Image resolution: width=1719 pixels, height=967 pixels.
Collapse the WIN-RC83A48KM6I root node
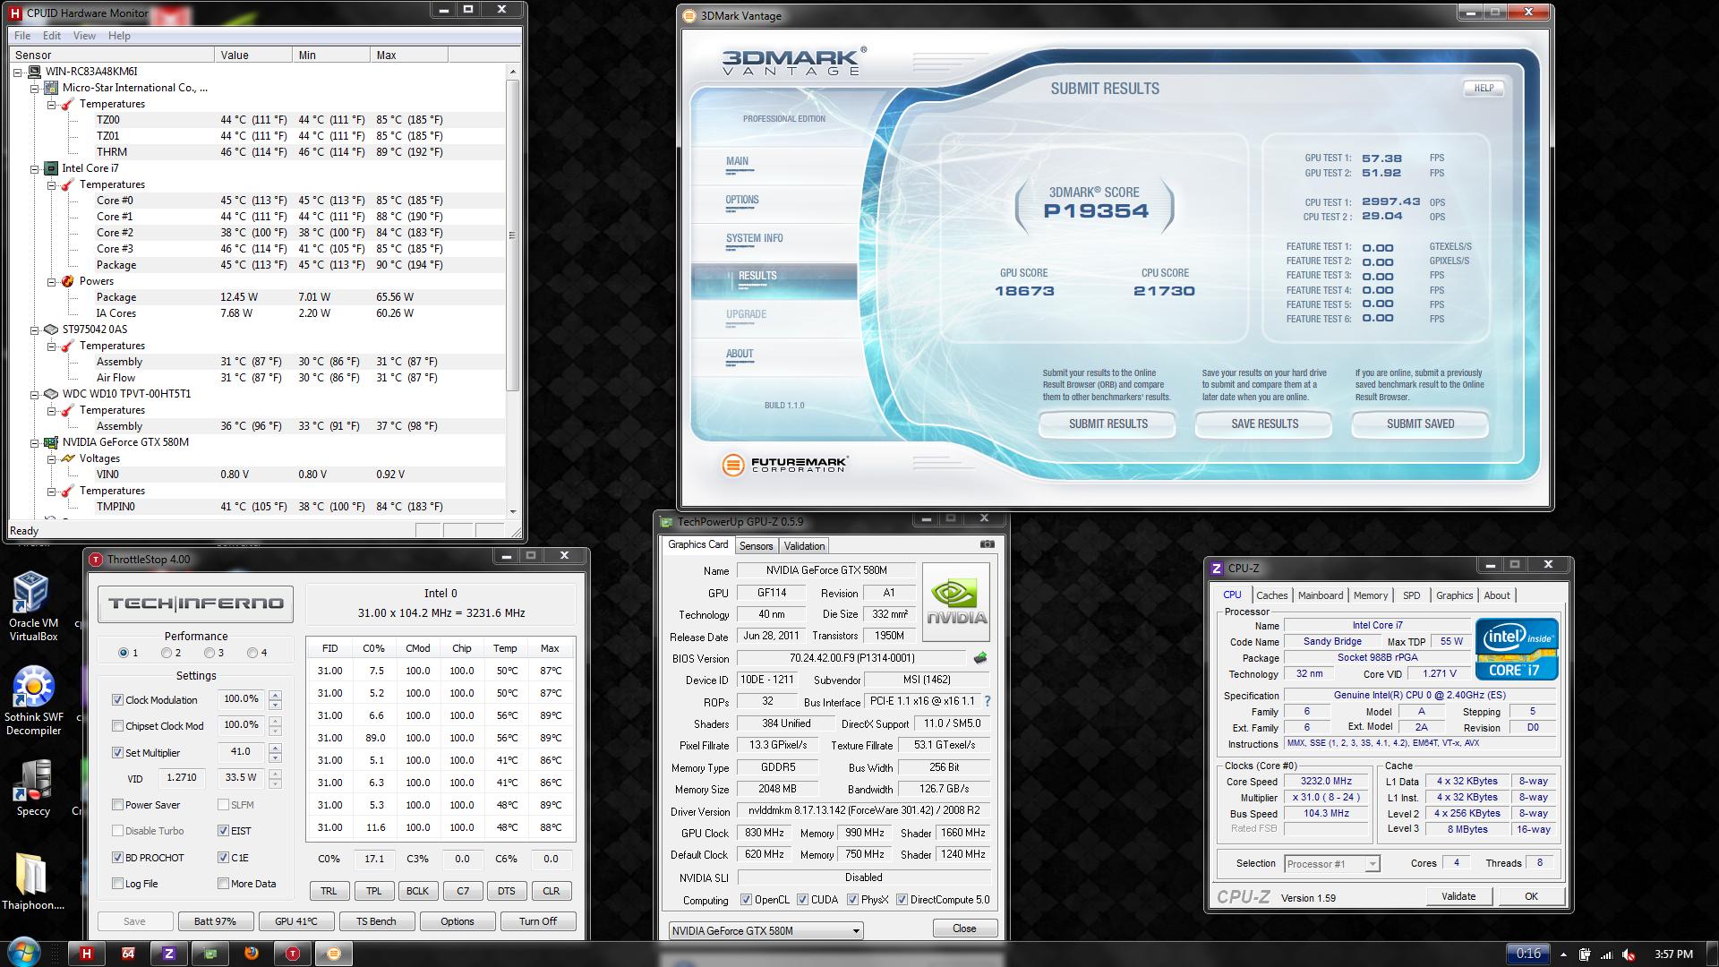18,72
